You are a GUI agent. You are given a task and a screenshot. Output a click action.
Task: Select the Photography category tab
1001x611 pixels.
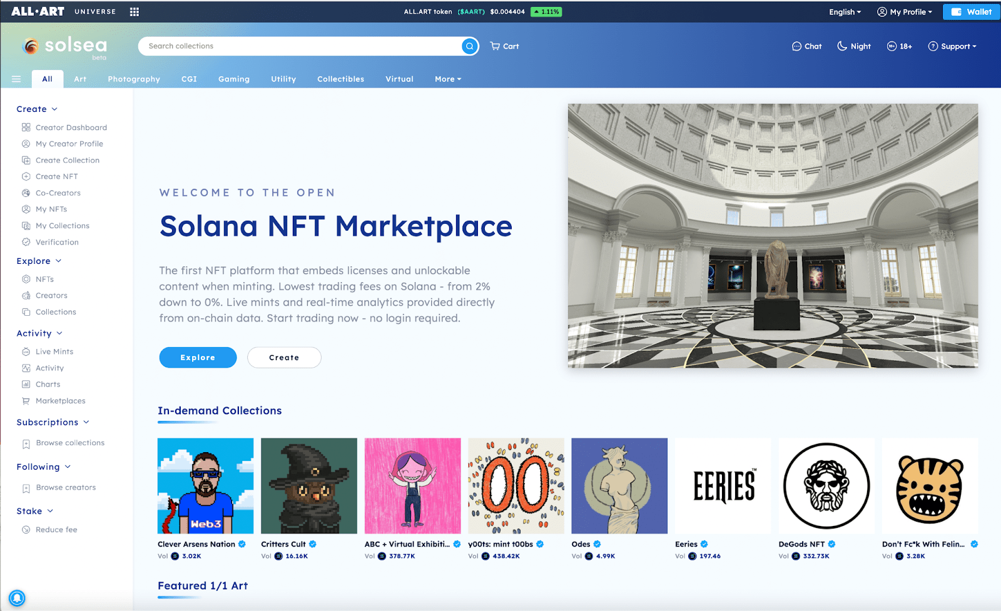(x=134, y=79)
